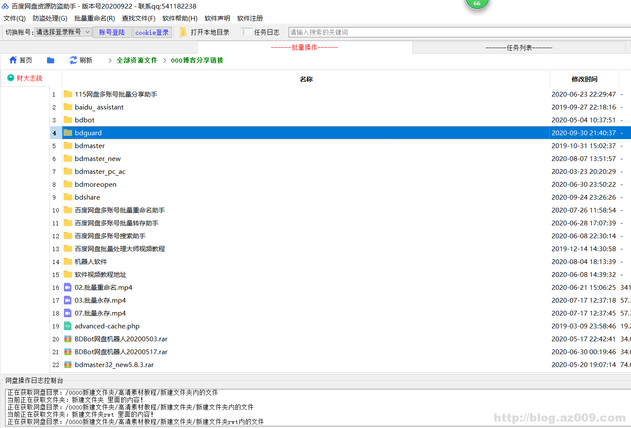The width and height of the screenshot is (631, 428).
Task: Click the home 首页 icon
Action: point(13,60)
